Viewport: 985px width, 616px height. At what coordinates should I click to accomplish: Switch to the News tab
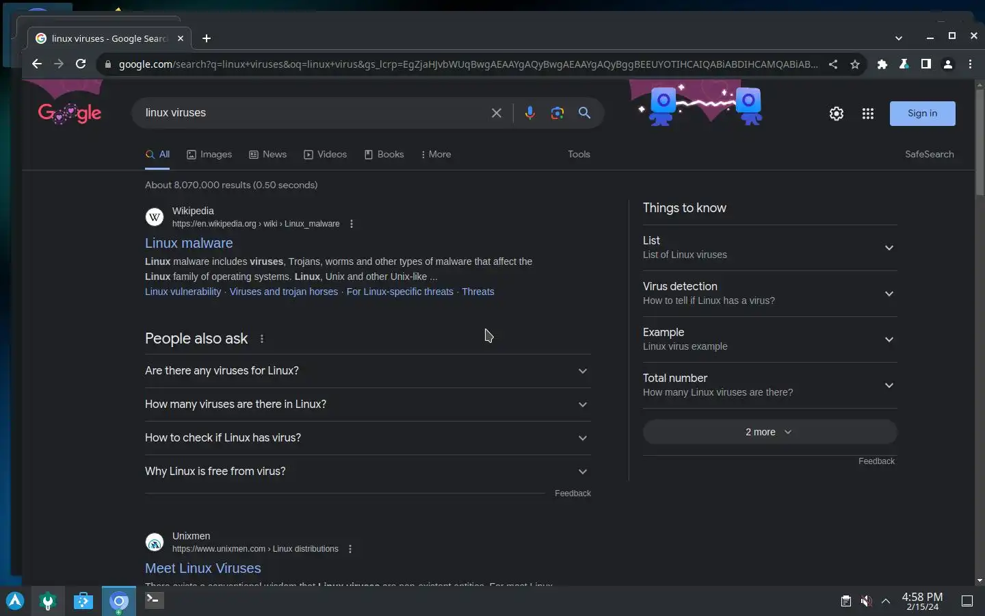267,155
